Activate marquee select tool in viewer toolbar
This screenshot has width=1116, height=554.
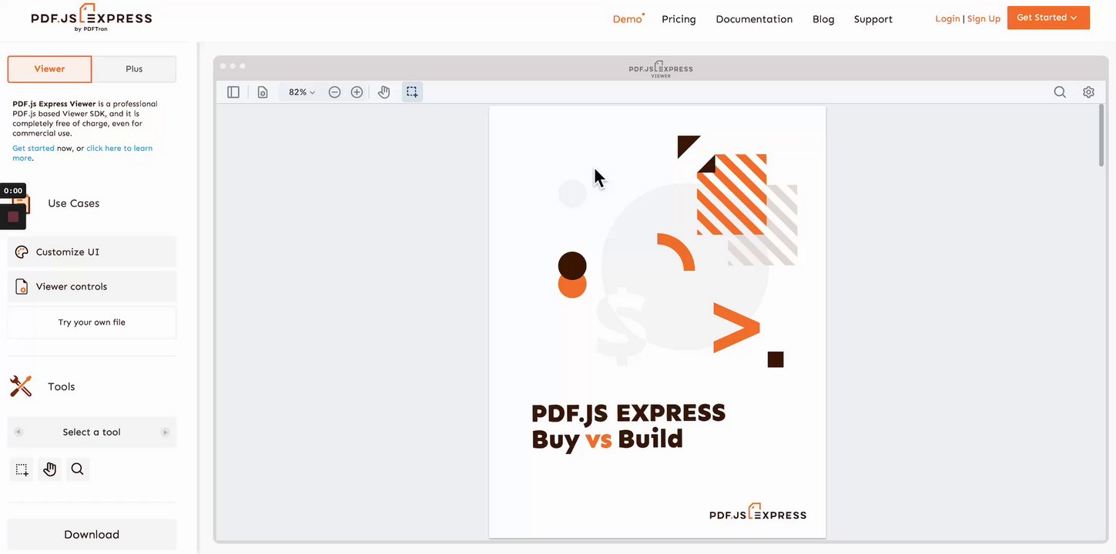pos(412,92)
